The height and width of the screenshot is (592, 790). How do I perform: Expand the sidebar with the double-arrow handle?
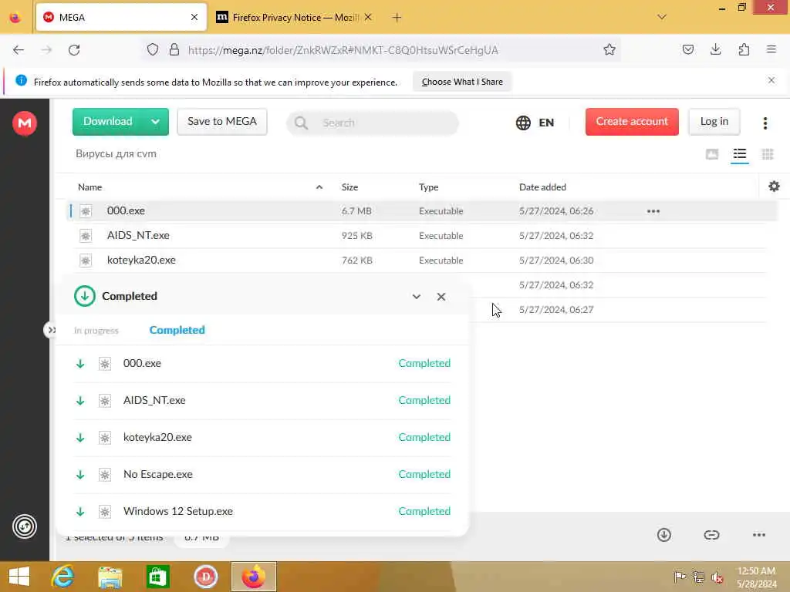tap(50, 330)
